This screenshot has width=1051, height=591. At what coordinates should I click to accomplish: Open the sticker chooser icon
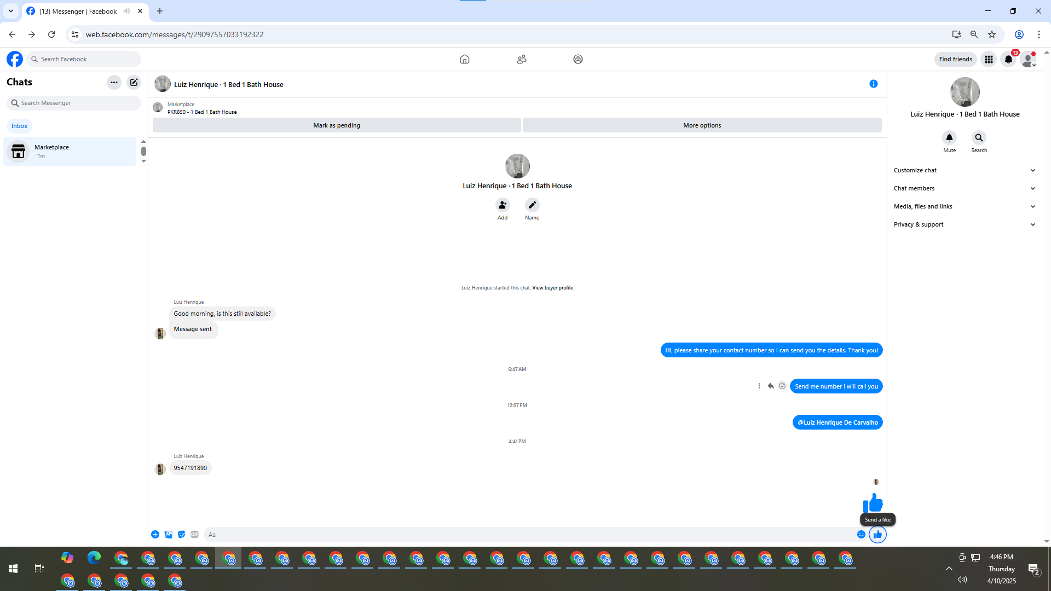click(x=181, y=535)
